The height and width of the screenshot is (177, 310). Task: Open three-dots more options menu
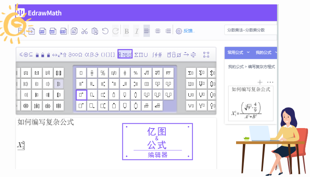click(270, 82)
